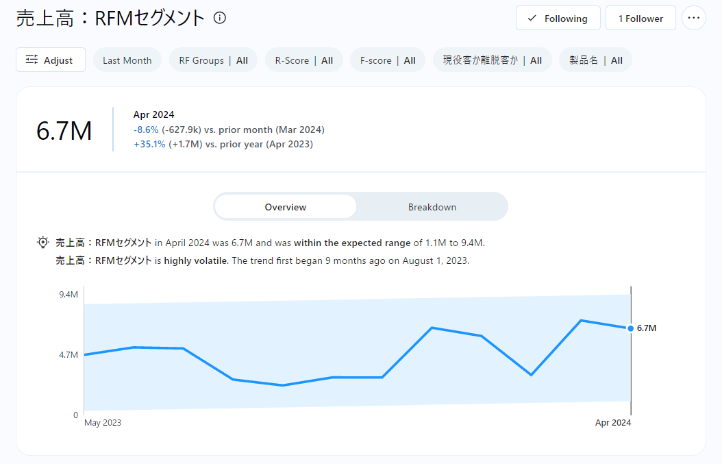Click the Adjust filter sliders icon
The width and height of the screenshot is (722, 464).
point(32,60)
